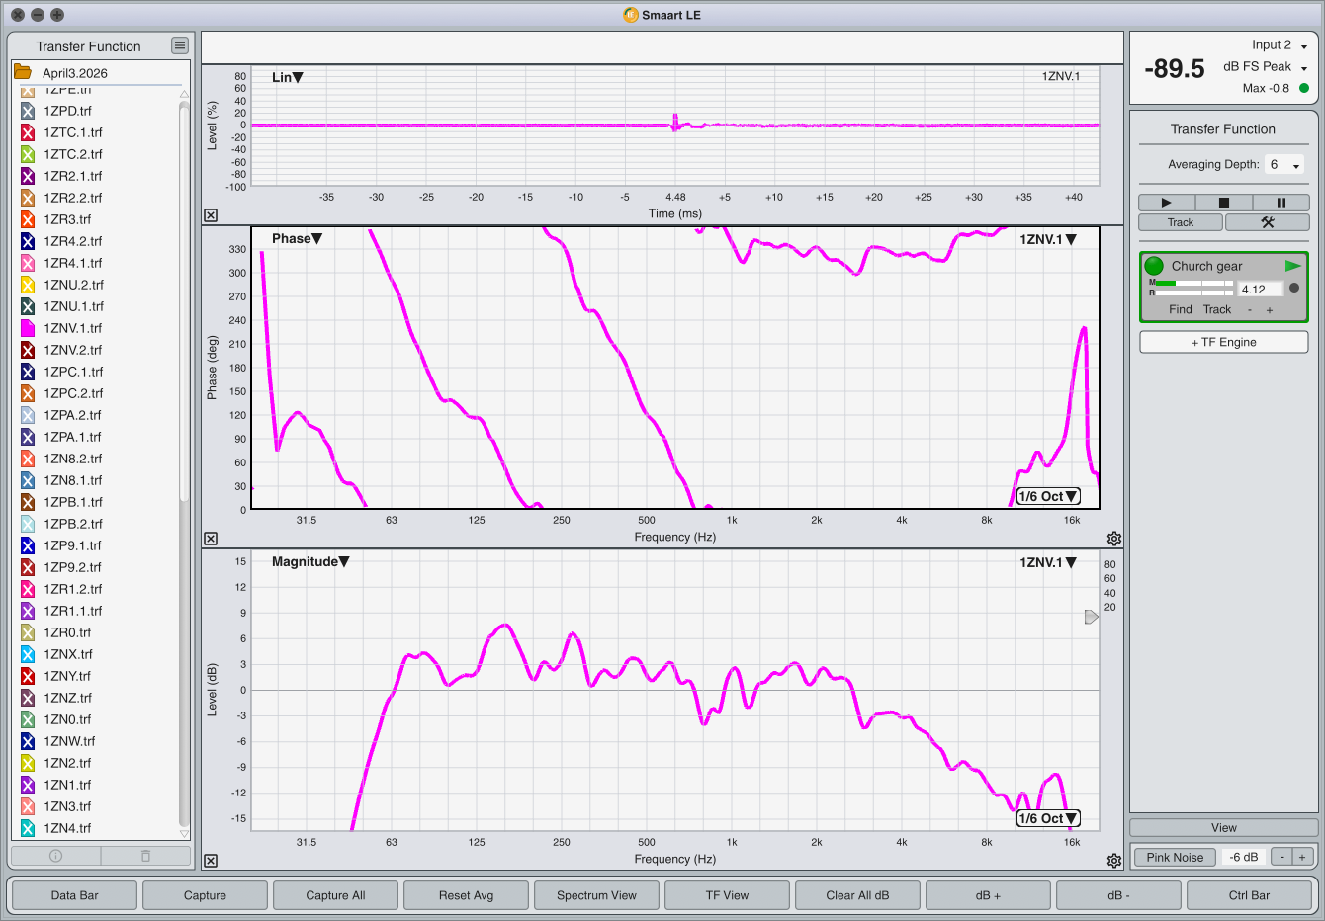
Task: Close the Magnitude graph pane
Action: (211, 861)
